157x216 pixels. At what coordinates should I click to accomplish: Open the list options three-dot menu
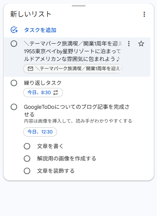tap(144, 14)
